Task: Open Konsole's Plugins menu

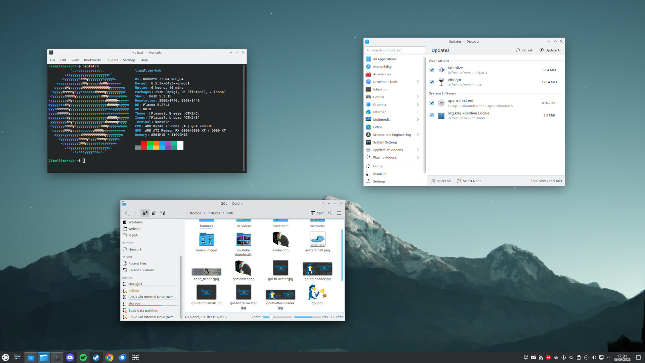Action: (112, 60)
